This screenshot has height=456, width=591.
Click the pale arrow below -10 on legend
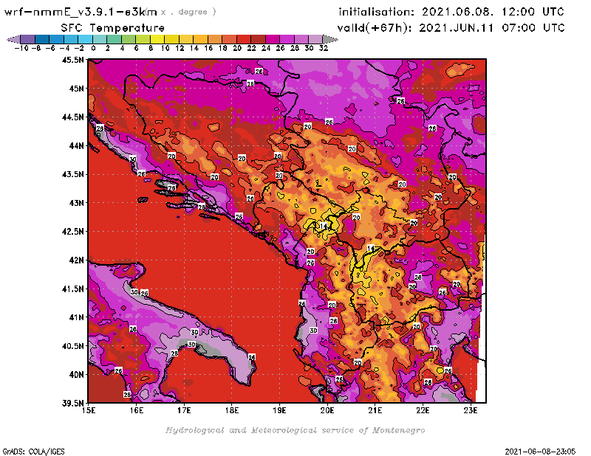(14, 39)
